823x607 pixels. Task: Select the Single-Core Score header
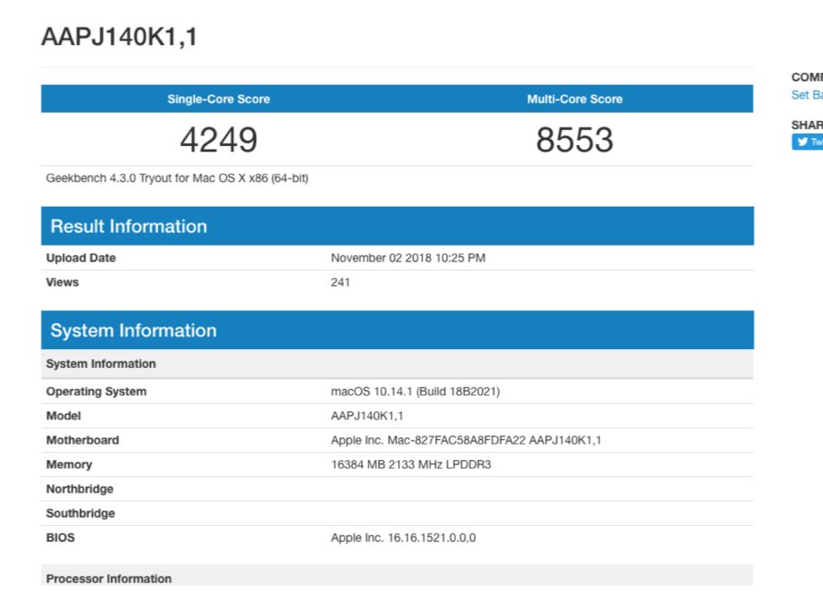(218, 99)
